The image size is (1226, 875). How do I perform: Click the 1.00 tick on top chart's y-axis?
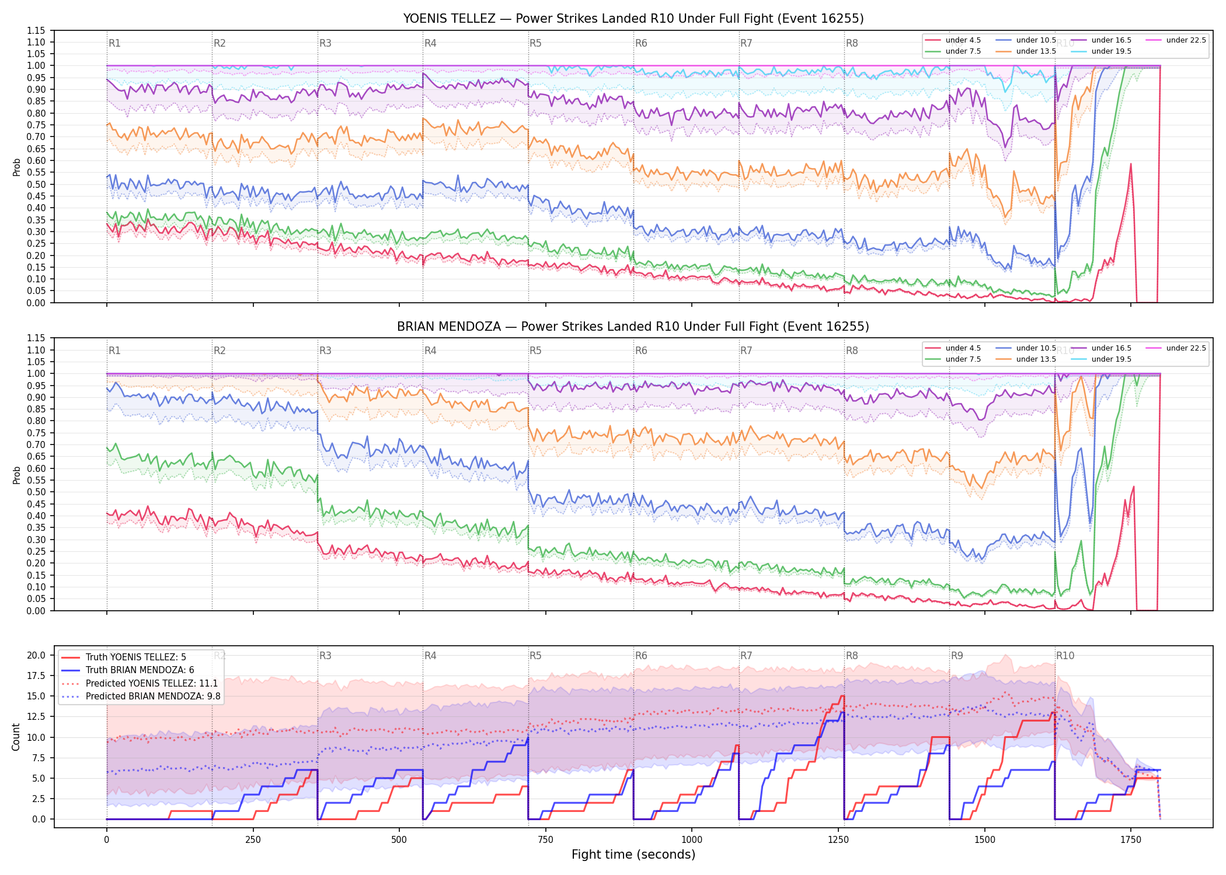tap(36, 65)
